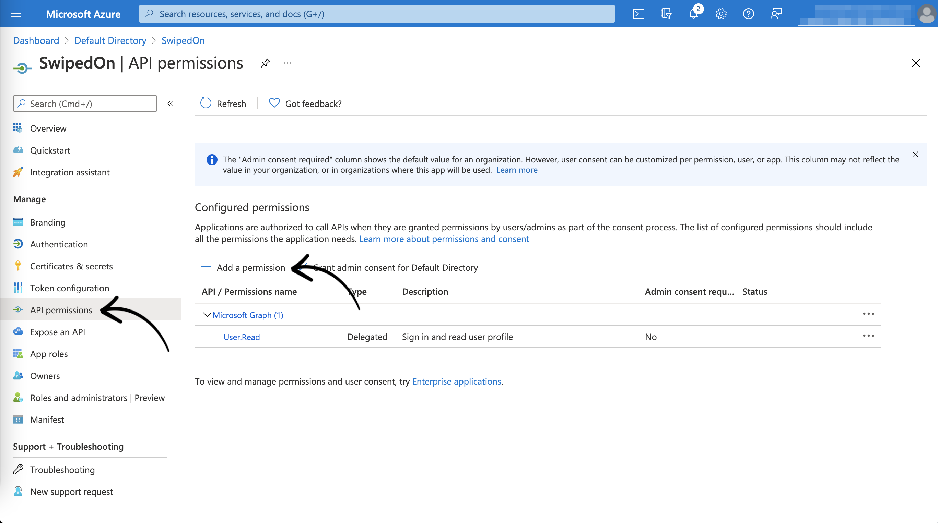Dismiss the admin consent info banner

click(x=915, y=155)
